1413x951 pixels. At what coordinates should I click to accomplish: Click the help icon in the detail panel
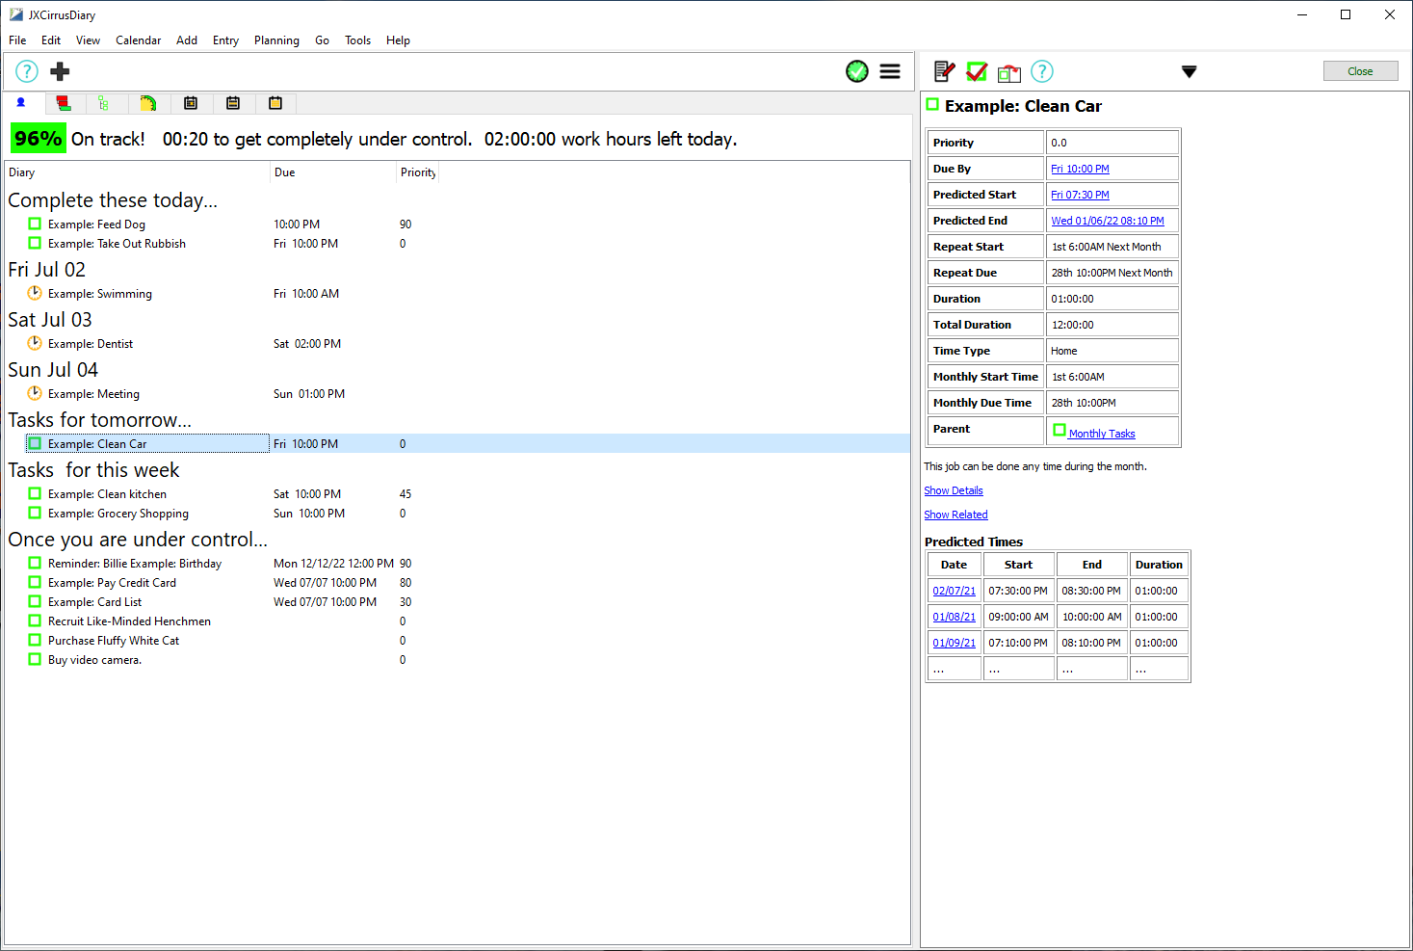pos(1042,71)
